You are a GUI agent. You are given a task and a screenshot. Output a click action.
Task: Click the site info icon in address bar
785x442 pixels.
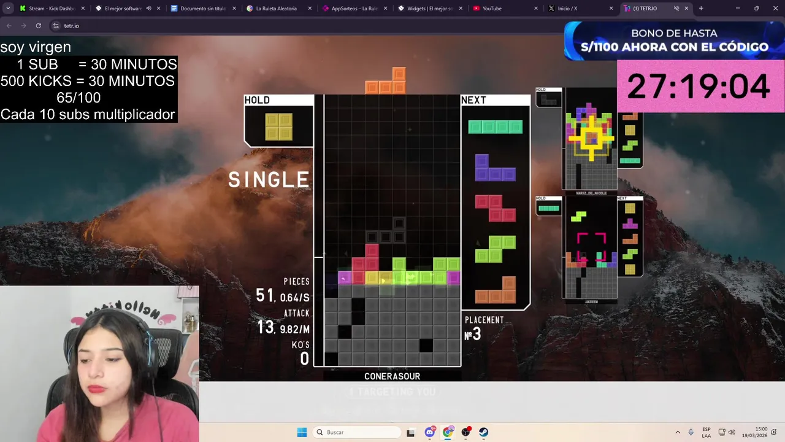click(56, 26)
